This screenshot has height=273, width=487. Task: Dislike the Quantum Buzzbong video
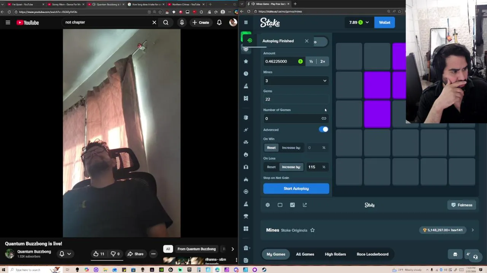click(x=115, y=254)
